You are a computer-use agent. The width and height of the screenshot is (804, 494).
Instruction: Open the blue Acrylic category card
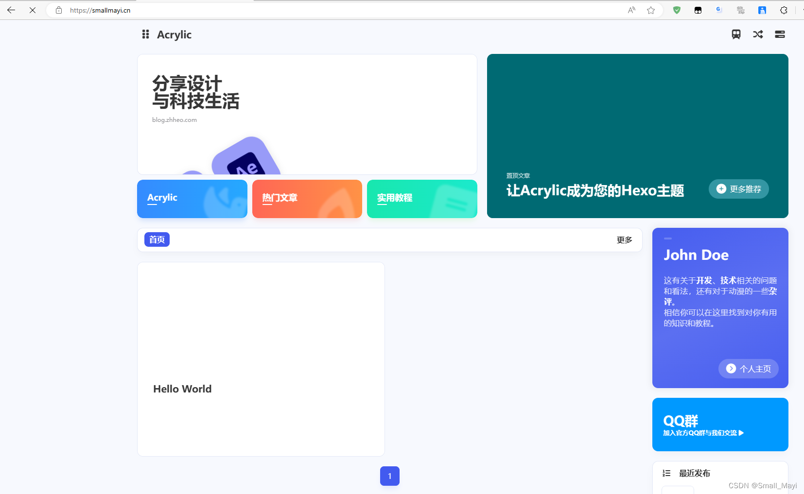192,199
